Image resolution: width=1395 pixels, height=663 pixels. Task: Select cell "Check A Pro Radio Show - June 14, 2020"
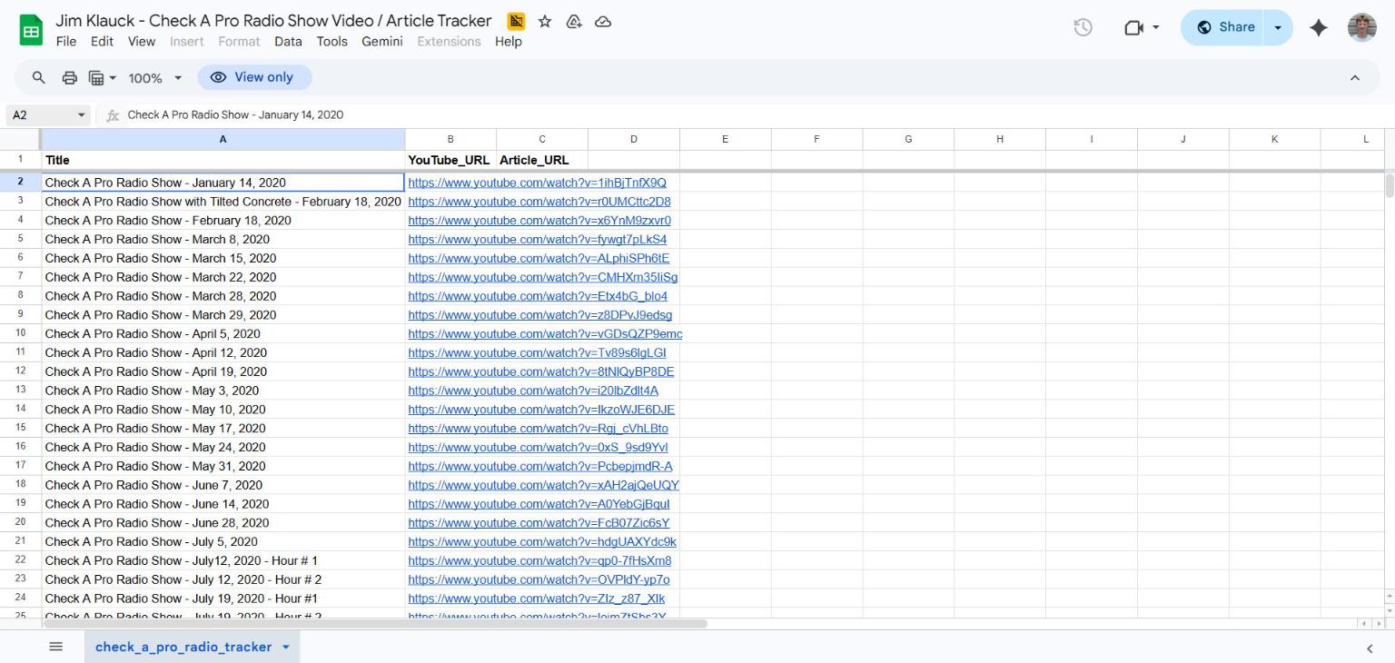pos(223,504)
